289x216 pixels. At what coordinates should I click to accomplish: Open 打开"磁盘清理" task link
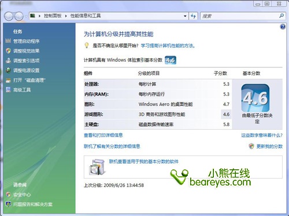(29, 80)
